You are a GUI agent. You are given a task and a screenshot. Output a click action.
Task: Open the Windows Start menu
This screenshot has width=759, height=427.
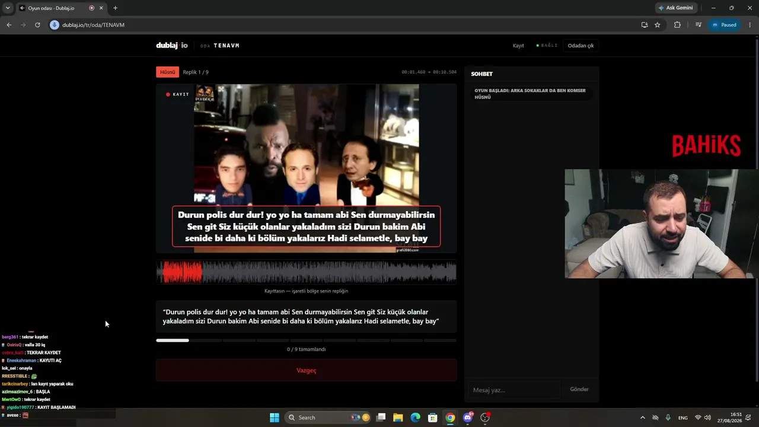pos(275,418)
